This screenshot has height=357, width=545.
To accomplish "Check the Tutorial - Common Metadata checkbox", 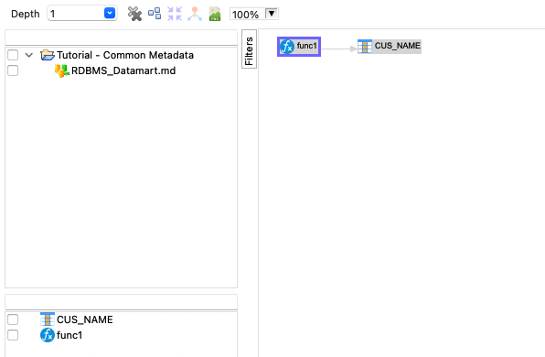I will pos(13,55).
